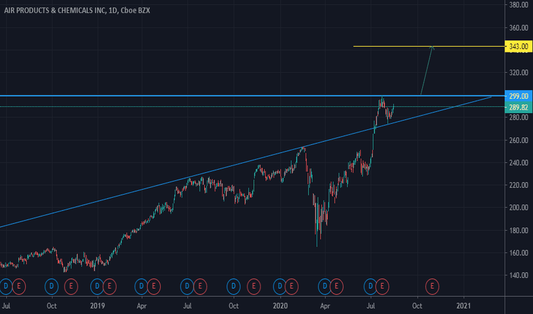533x314 pixels.
Task: Click the 360.00 price axis label
Action: click(x=519, y=28)
